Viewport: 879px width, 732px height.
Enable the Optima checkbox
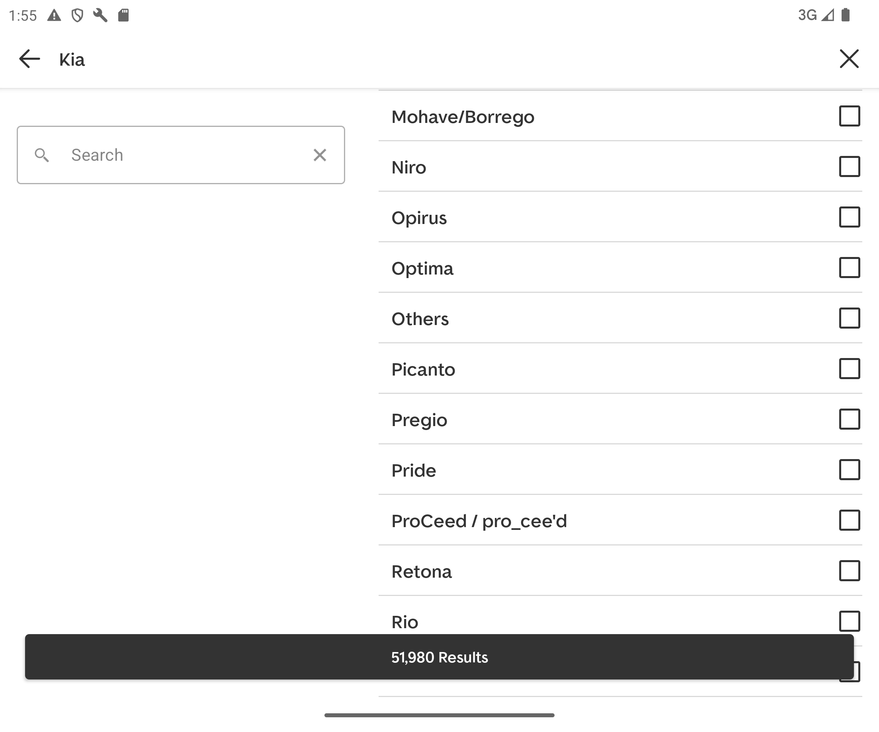click(849, 267)
